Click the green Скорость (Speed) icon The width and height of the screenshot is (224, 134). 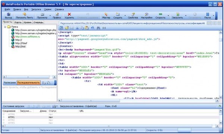161,14
